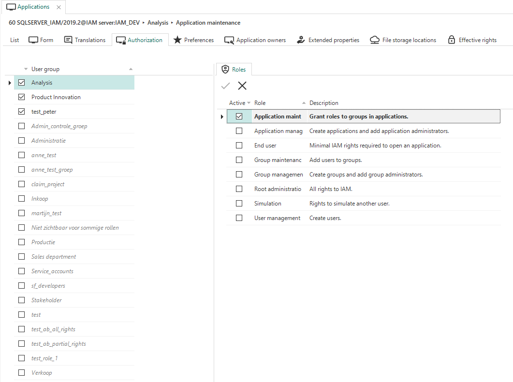Click the Analysis breadcrumb link

pos(158,23)
